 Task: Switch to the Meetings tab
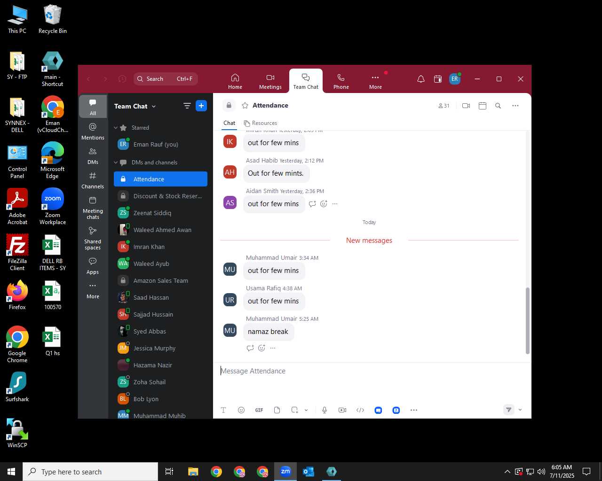tap(270, 81)
